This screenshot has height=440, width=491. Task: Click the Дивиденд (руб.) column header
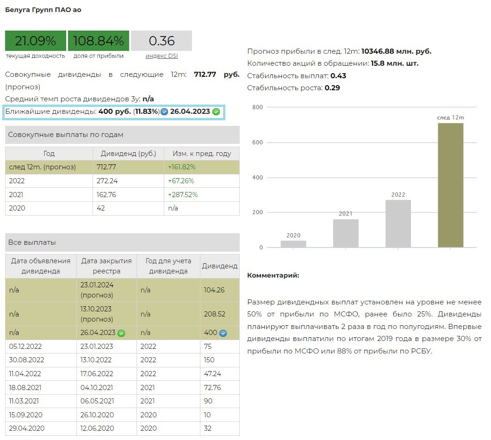point(128,154)
